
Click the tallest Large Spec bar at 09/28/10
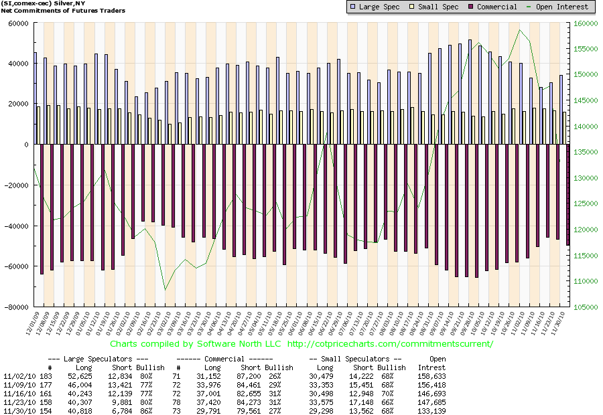point(470,92)
